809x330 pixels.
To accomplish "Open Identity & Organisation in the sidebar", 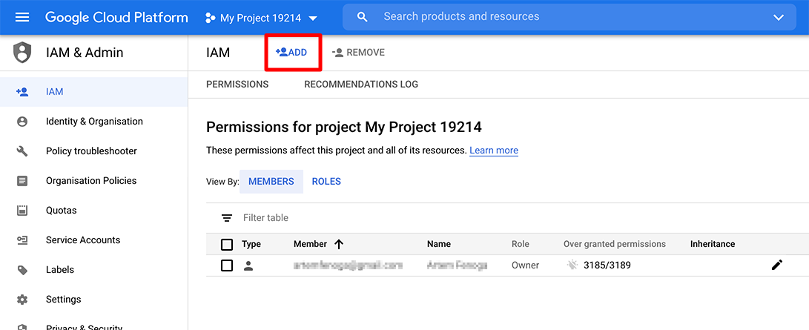I will 94,122.
